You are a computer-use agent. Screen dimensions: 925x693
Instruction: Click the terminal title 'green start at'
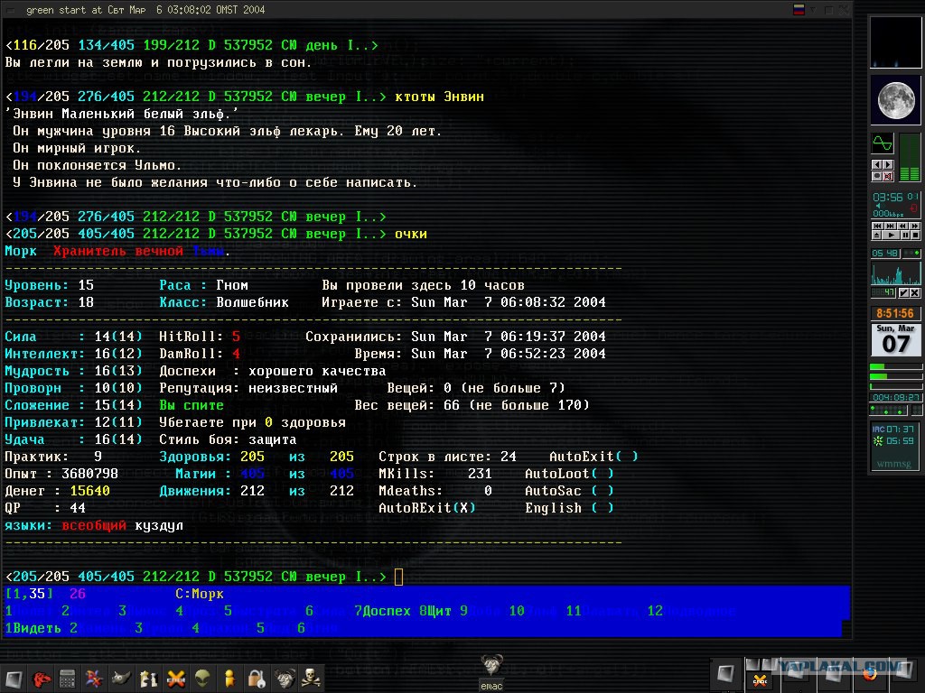pos(64,10)
